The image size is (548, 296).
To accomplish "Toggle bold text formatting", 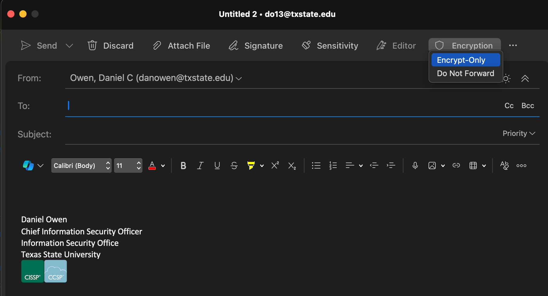I will (x=183, y=165).
